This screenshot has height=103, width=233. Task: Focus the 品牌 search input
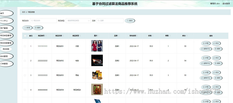pos(110,21)
